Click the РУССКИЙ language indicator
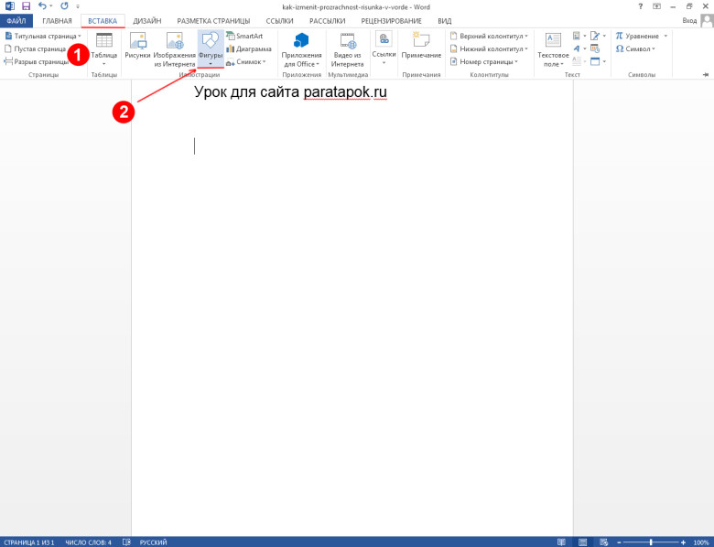 coord(153,542)
